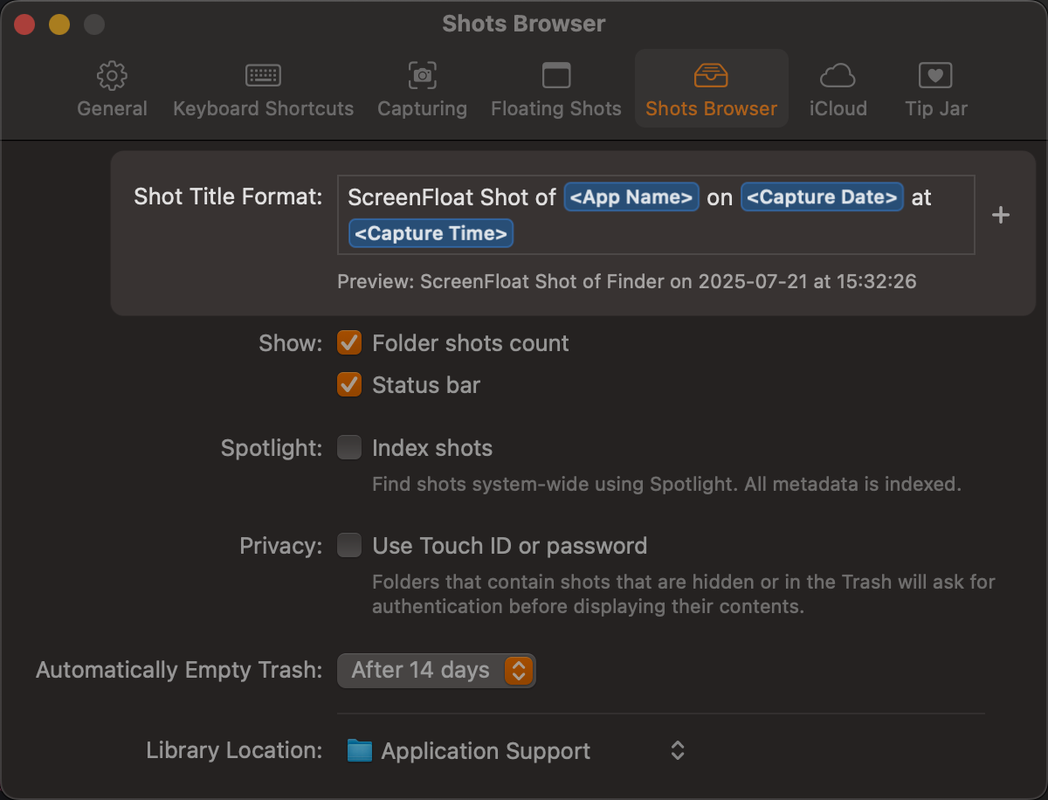Click the Capture Date token
Image resolution: width=1048 pixels, height=800 pixels.
(822, 197)
